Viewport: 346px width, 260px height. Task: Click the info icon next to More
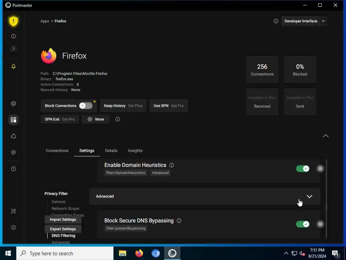pos(118,119)
